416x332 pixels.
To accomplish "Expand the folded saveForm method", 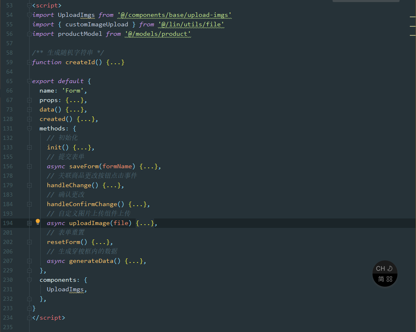I will (29, 167).
